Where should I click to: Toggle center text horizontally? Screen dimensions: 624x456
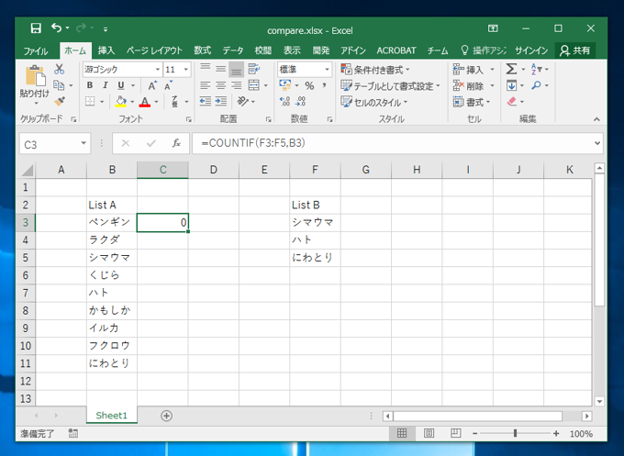pyautogui.click(x=221, y=85)
